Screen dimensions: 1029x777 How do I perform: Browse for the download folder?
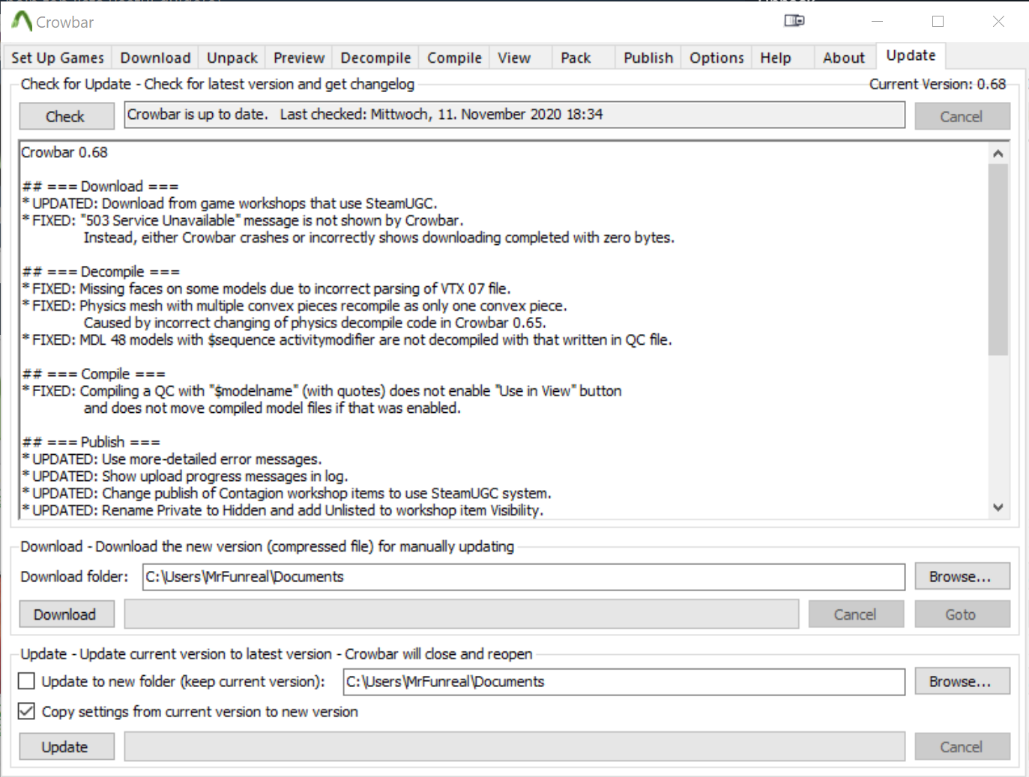(x=962, y=577)
